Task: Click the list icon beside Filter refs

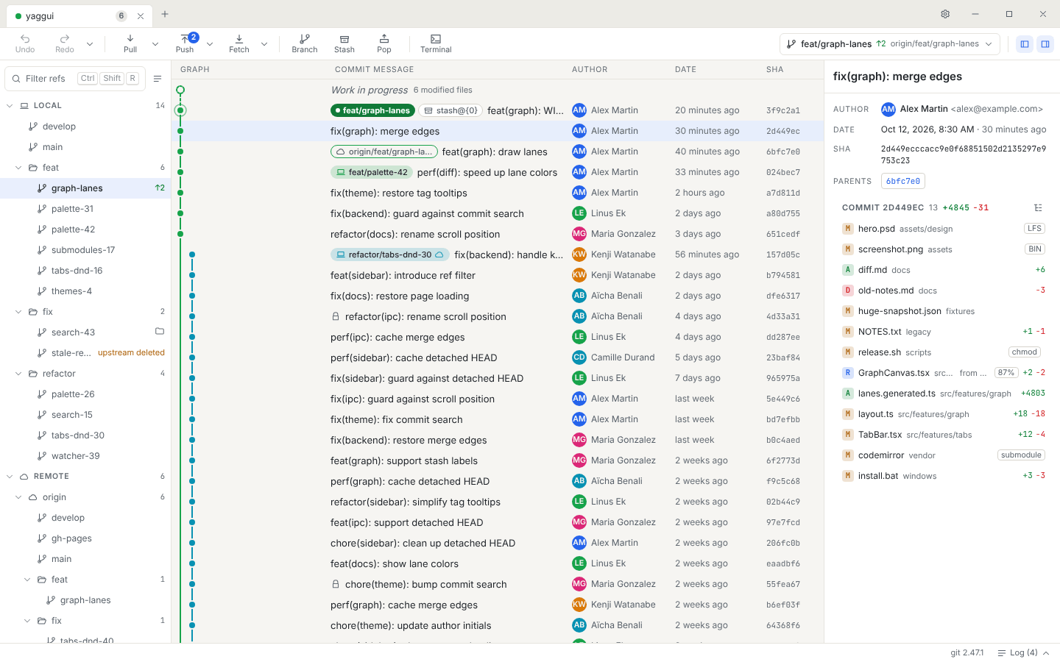Action: click(158, 79)
